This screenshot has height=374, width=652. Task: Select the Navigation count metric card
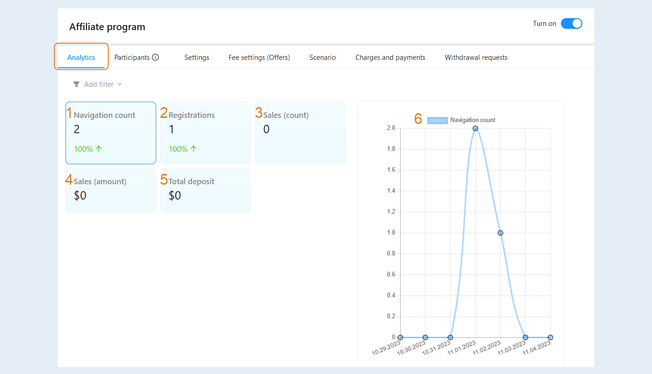(x=111, y=133)
